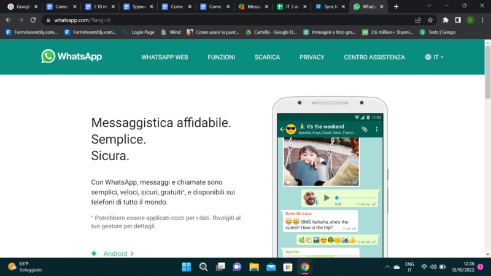491x276 pixels.
Task: Toggle the Chrome side panel
Action: coord(458,20)
